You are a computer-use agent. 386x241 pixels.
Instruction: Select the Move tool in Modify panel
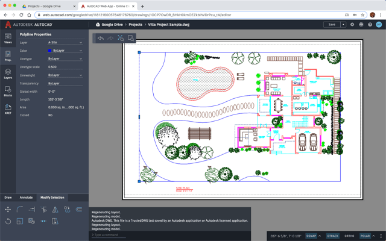tap(8, 210)
